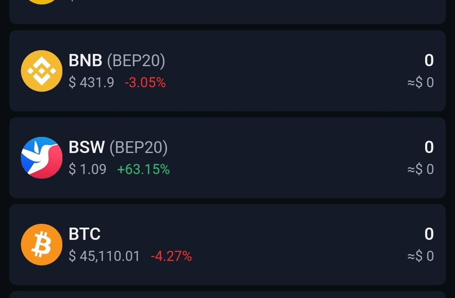Screen dimensions: 455x298
Task: Tap the orange Bitcoin logo icon
Action: click(x=41, y=244)
